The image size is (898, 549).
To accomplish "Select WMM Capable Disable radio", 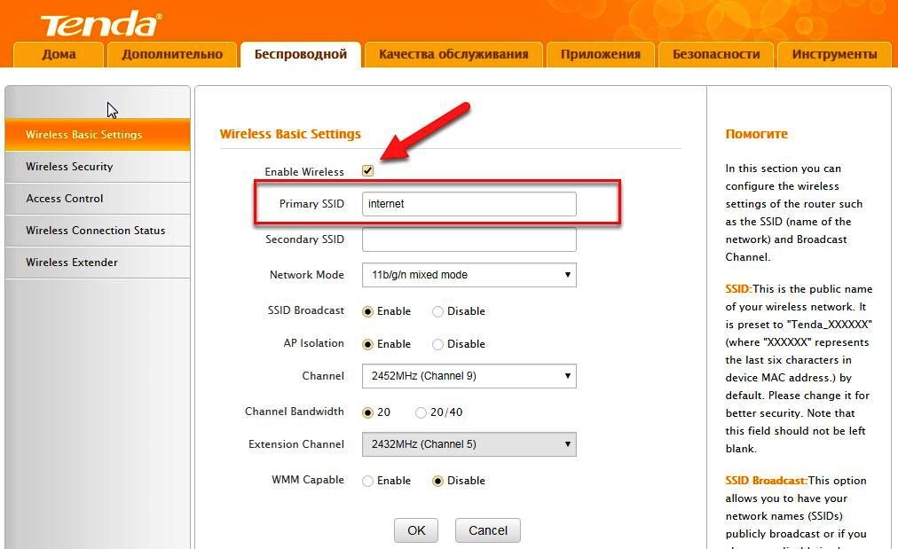I will click(x=437, y=481).
